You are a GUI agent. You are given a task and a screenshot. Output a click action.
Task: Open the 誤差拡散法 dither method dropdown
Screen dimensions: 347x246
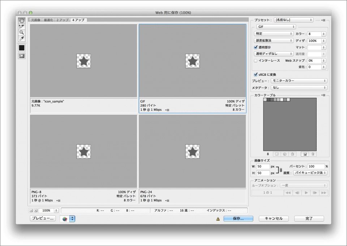[274, 40]
